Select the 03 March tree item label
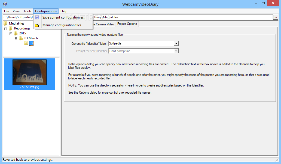Screen dimensions: 281x164 pos(31,38)
